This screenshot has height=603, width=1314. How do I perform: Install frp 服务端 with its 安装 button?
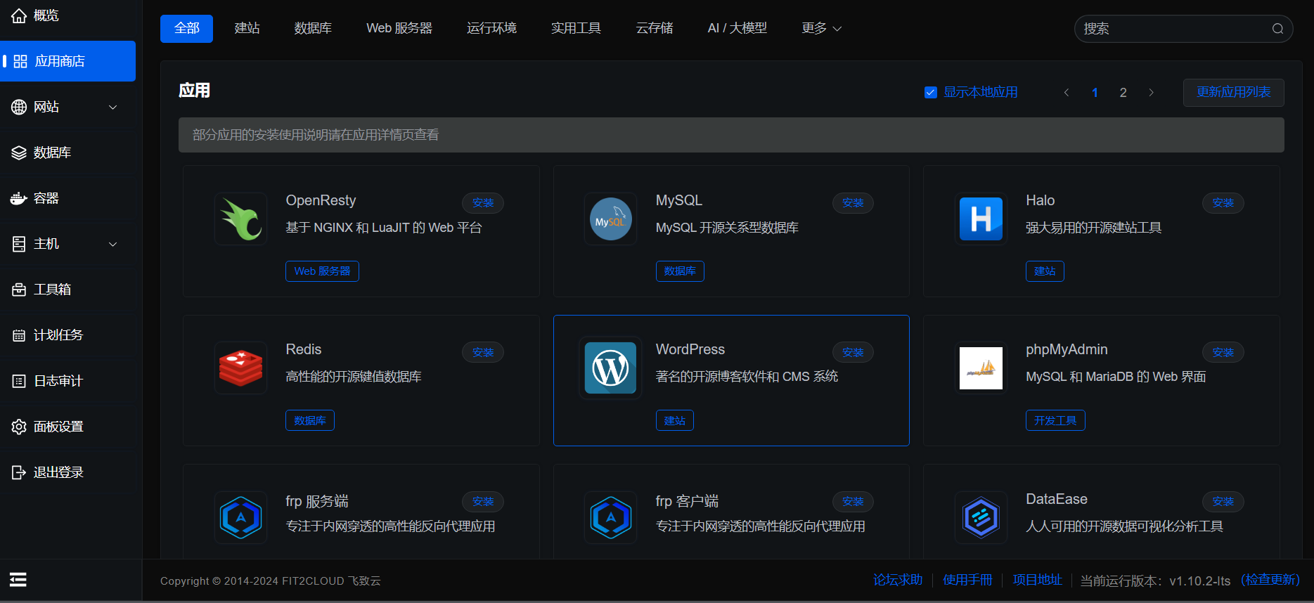pyautogui.click(x=483, y=502)
